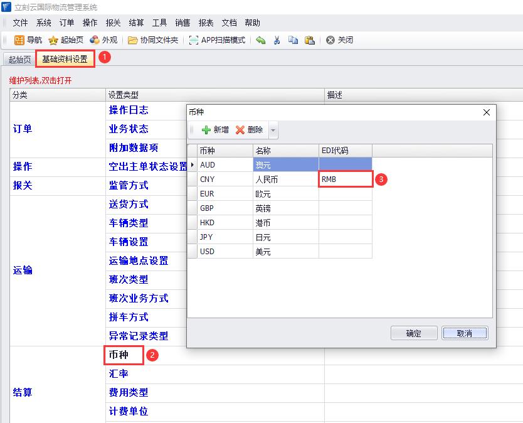Select the USD row header

click(x=193, y=252)
